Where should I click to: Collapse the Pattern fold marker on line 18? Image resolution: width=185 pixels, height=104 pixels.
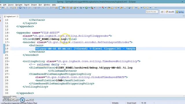9,45
